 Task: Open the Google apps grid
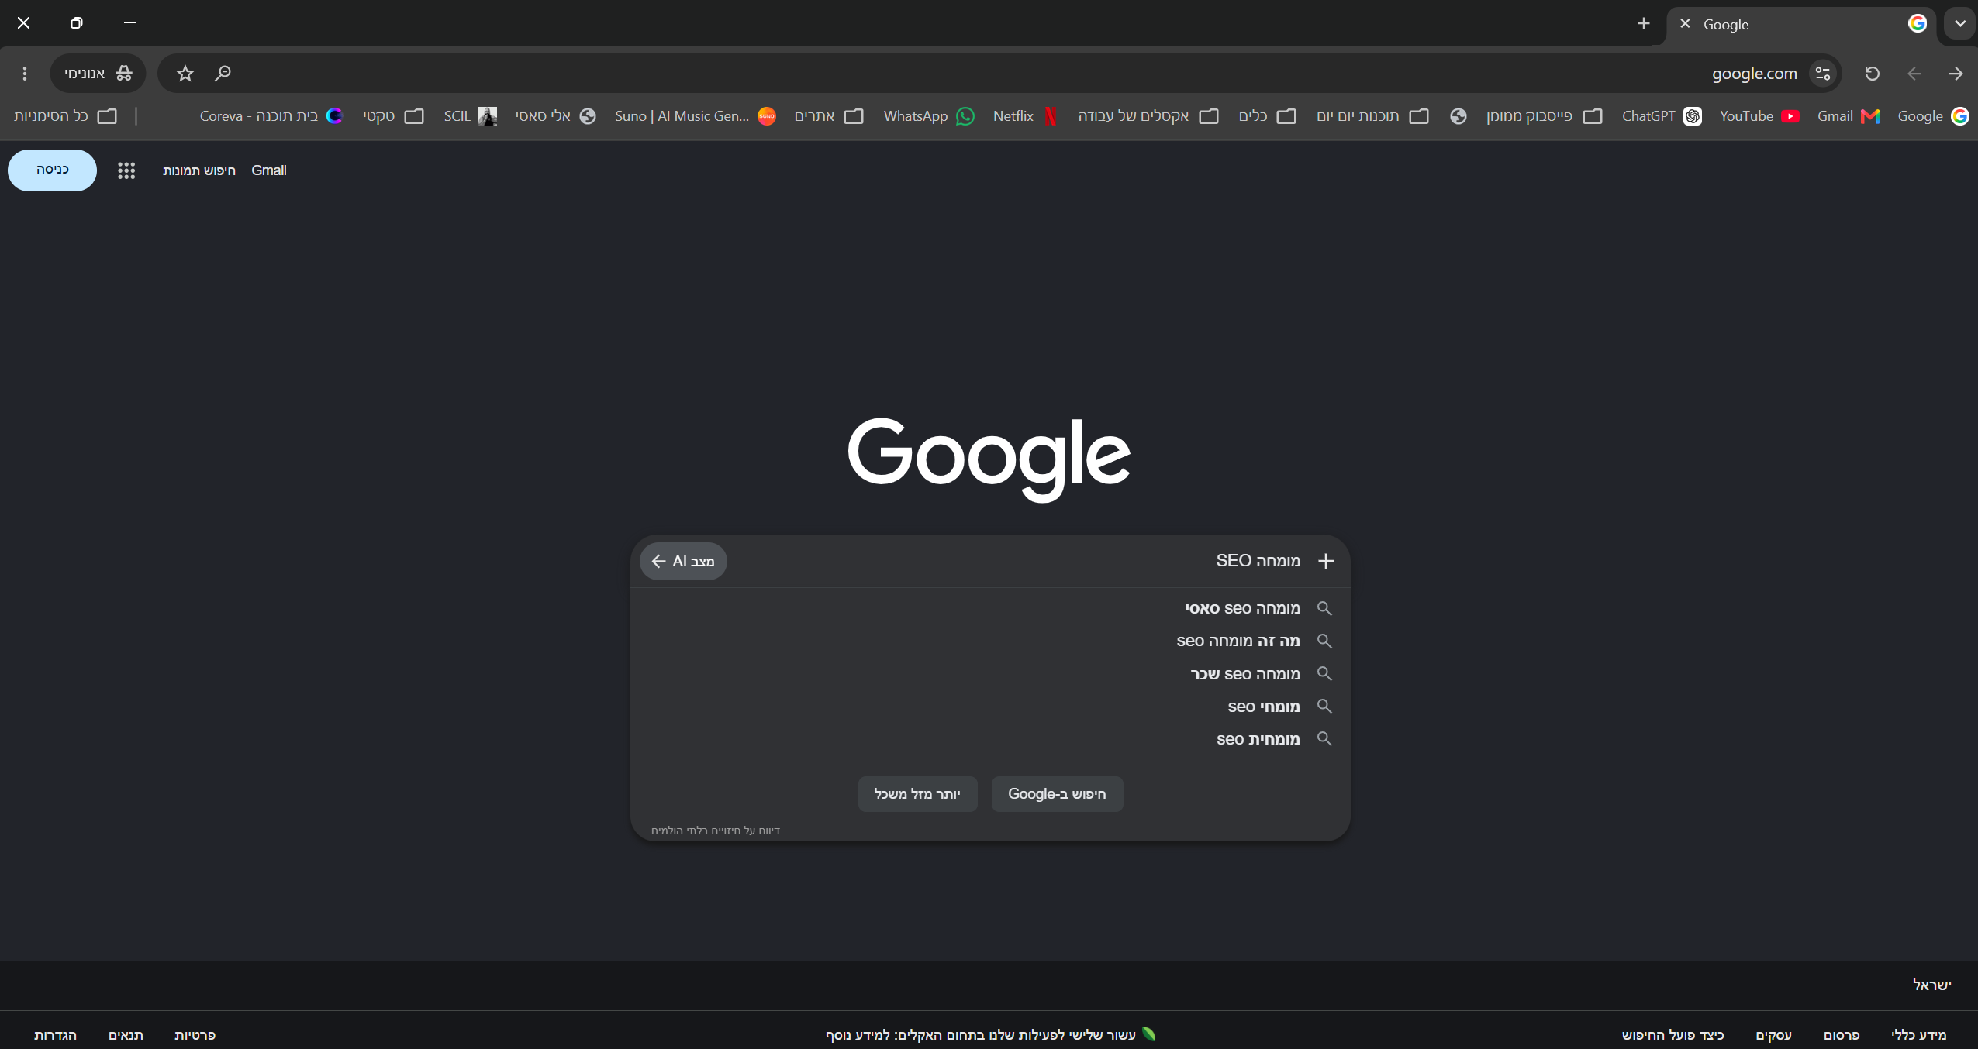click(126, 170)
